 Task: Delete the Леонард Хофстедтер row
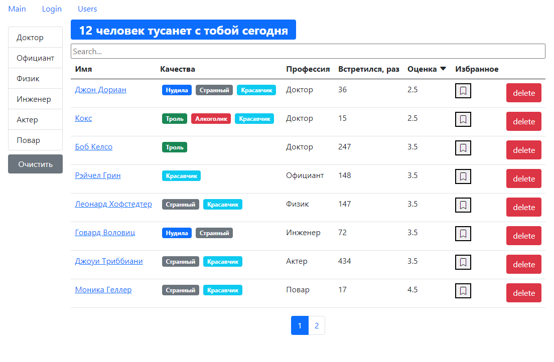tap(523, 207)
